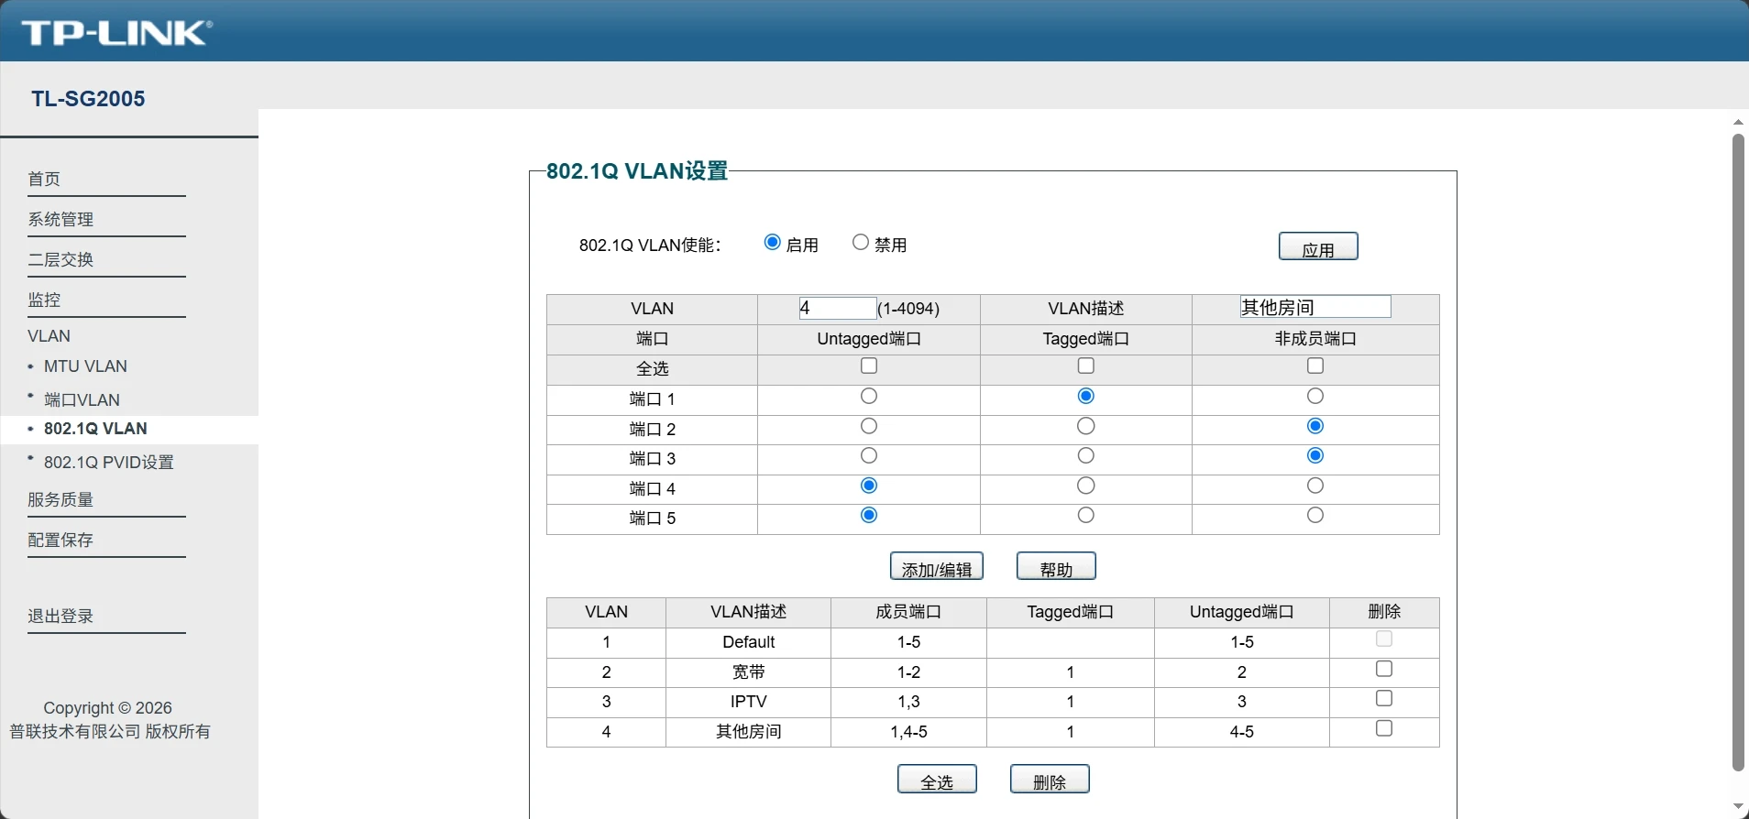Focus the VLAN ID input field
The image size is (1749, 819).
click(838, 308)
